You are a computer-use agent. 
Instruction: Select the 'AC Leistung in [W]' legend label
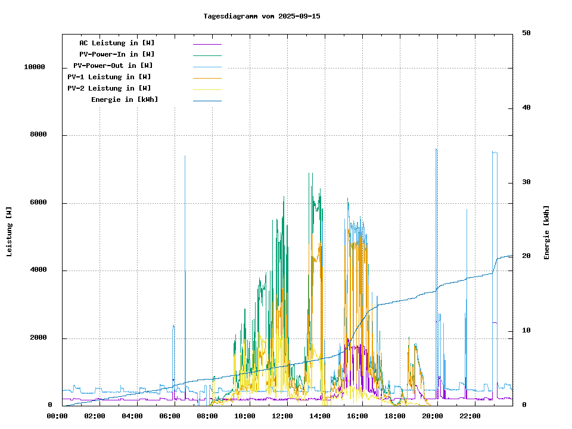[117, 43]
